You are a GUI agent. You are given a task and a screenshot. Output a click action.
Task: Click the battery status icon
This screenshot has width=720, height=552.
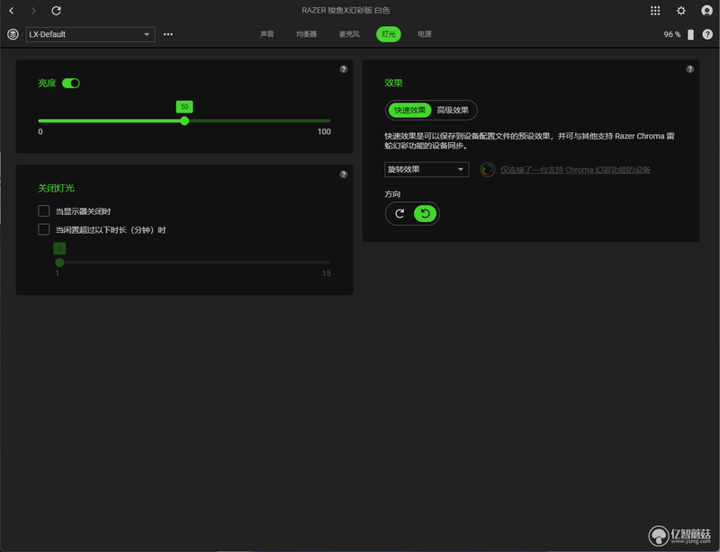pyautogui.click(x=690, y=34)
